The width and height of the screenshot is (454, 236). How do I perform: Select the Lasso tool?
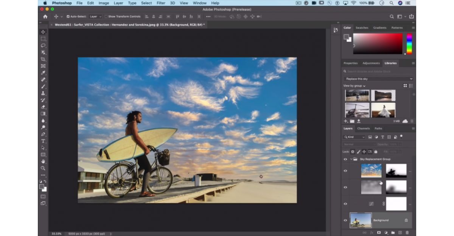pyautogui.click(x=43, y=45)
